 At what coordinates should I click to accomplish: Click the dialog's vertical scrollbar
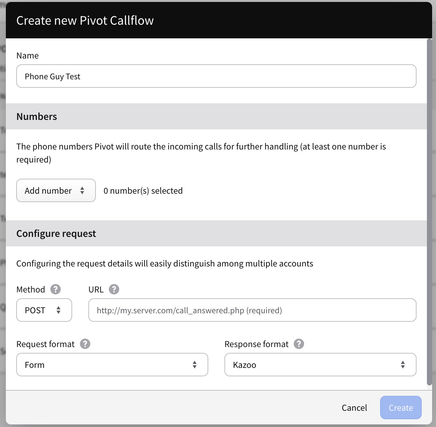429,211
